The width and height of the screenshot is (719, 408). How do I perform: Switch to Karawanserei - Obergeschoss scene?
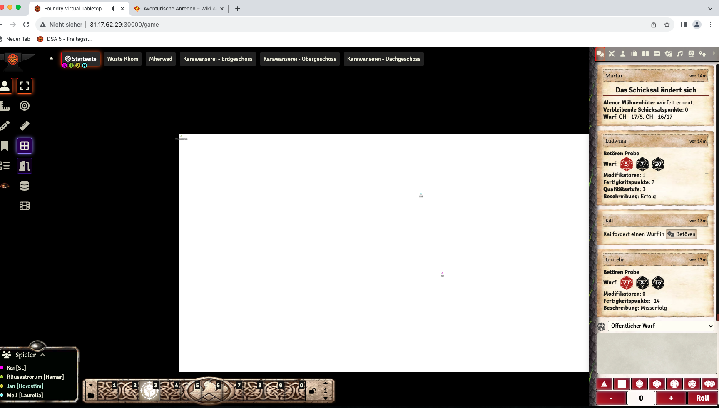[x=299, y=59]
